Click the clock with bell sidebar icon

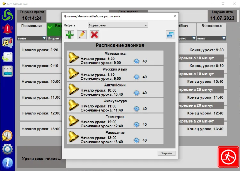click(7, 136)
